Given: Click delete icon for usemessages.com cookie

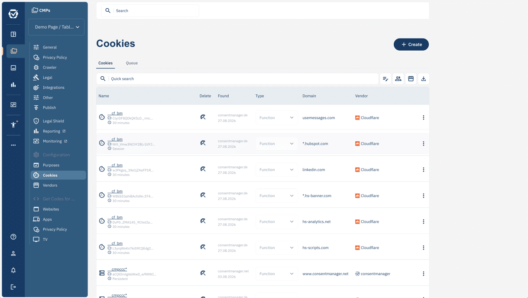Looking at the screenshot, I should coord(203,117).
